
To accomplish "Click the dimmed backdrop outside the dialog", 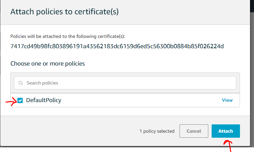I will 252,67.
